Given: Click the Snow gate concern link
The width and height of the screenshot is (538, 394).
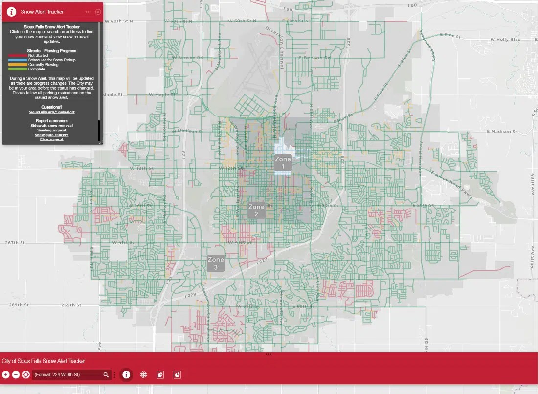Looking at the screenshot, I should 51,135.
